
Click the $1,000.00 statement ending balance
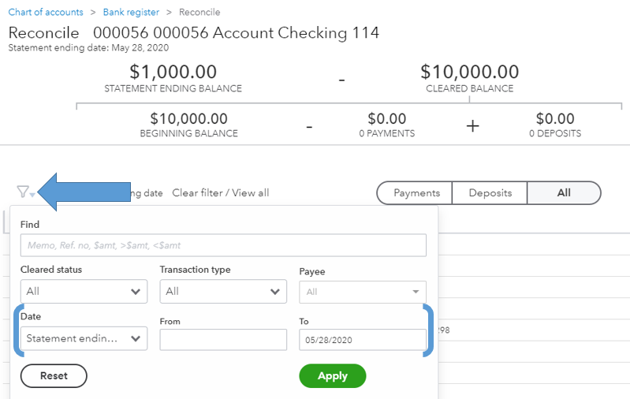click(173, 73)
